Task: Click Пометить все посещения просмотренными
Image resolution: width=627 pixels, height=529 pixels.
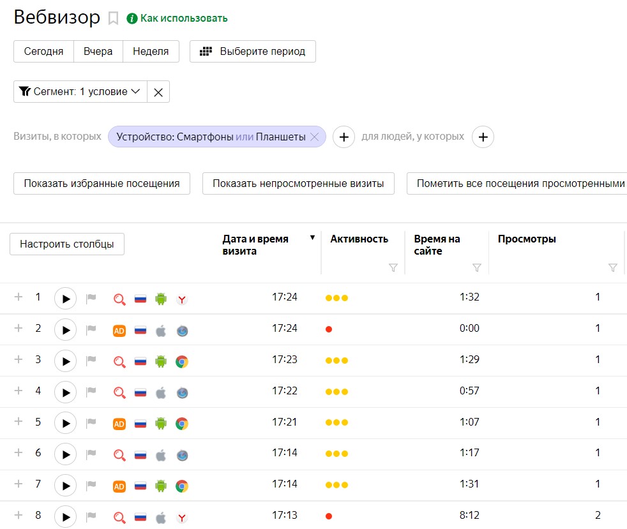Action: coord(517,183)
